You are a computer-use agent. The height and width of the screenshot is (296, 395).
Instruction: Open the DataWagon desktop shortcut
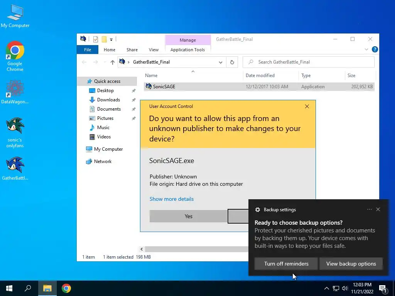click(x=15, y=92)
